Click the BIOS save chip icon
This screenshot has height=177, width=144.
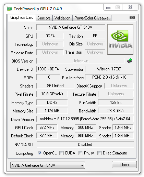[130, 61]
